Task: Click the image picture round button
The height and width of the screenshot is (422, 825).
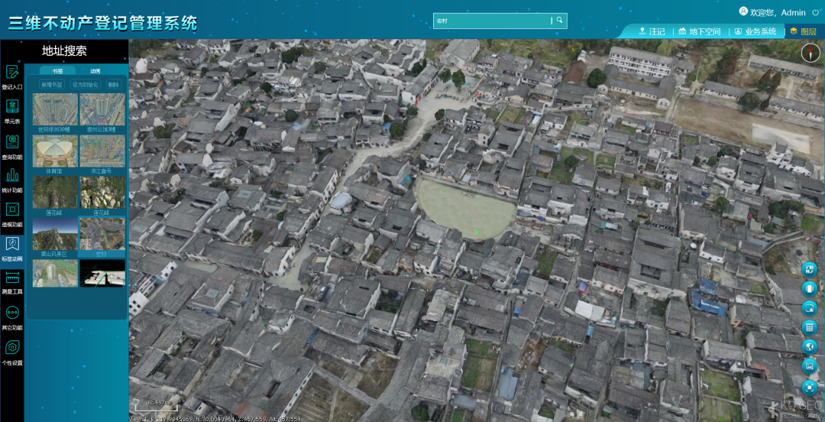Action: pyautogui.click(x=809, y=366)
